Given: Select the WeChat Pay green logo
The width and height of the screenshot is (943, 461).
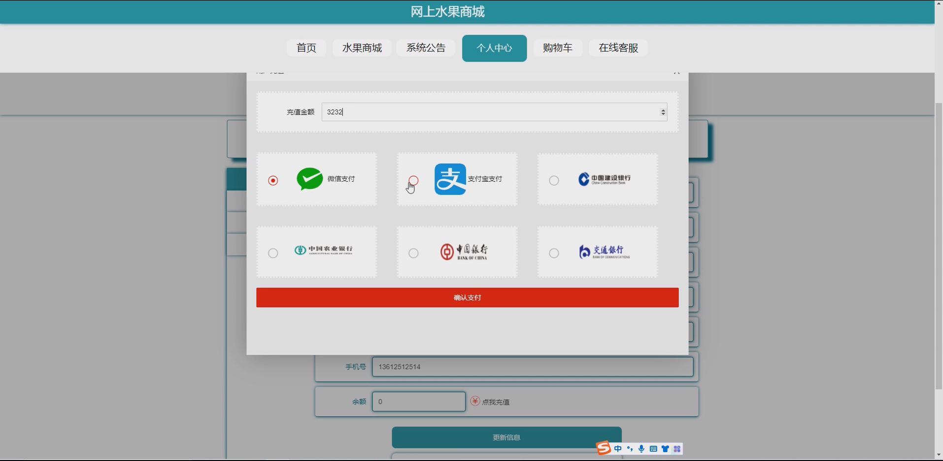Looking at the screenshot, I should click(x=309, y=179).
